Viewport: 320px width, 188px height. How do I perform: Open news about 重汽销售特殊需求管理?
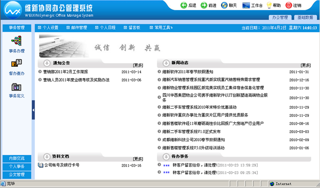[211, 80]
